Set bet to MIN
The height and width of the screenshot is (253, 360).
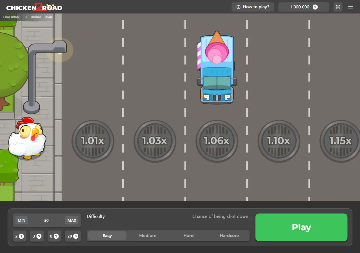[x=21, y=220]
